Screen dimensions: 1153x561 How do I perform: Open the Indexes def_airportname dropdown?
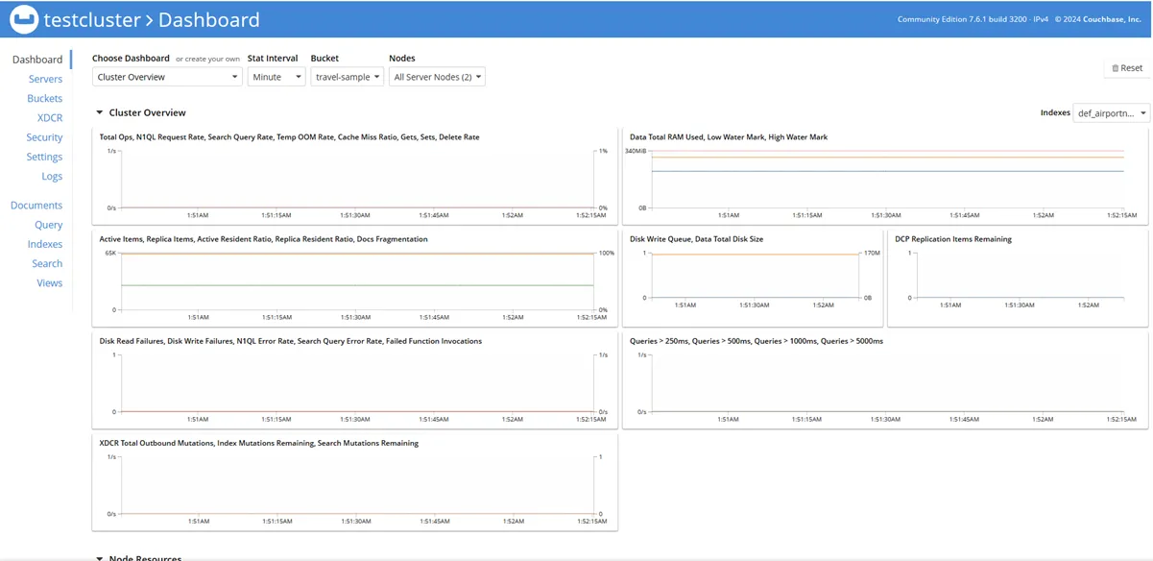pyautogui.click(x=1111, y=113)
